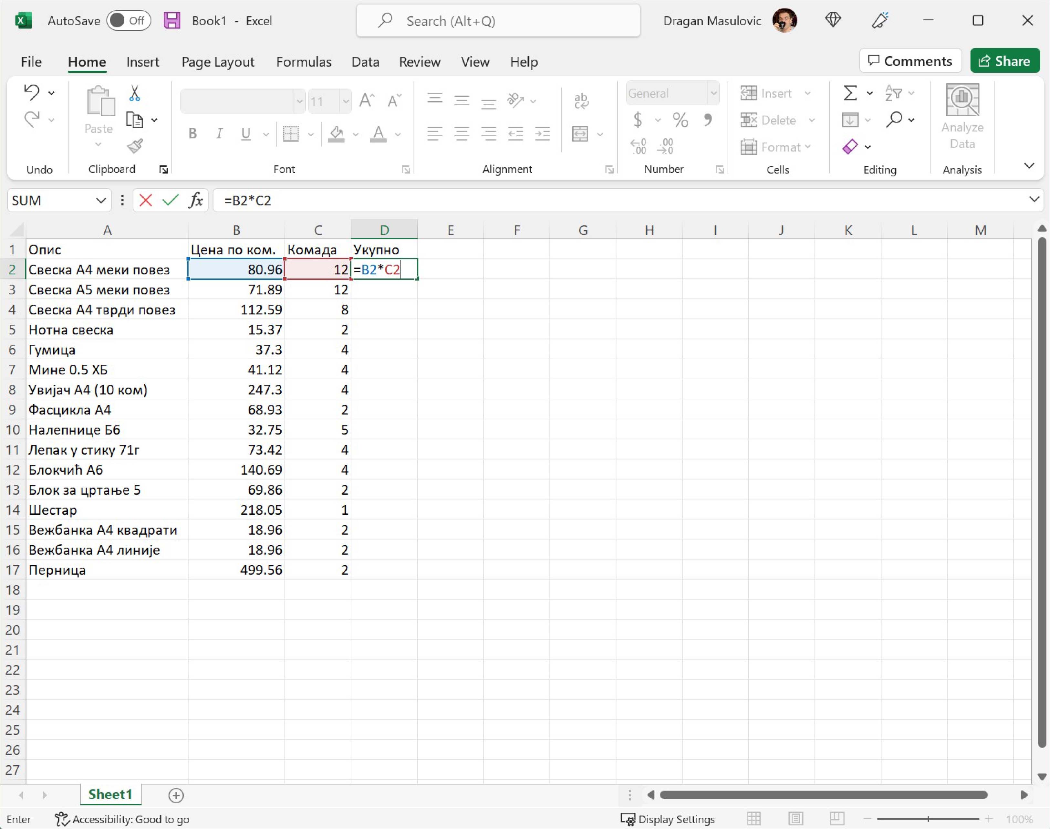Click the green Enter checkmark in formula bar

click(170, 200)
